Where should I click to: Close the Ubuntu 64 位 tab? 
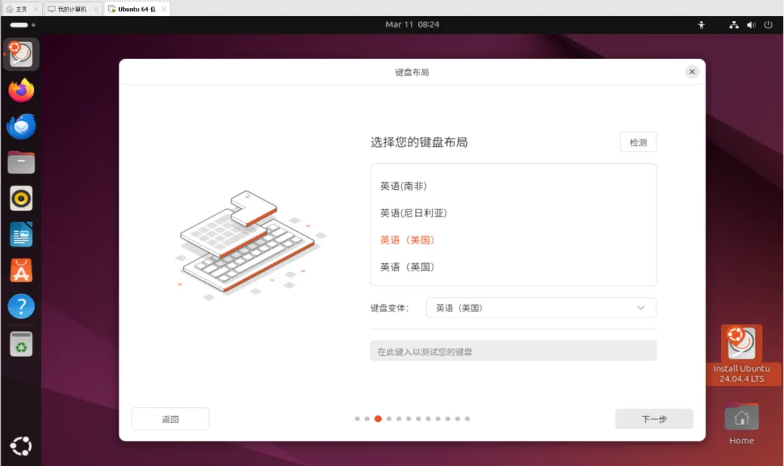[x=163, y=9]
